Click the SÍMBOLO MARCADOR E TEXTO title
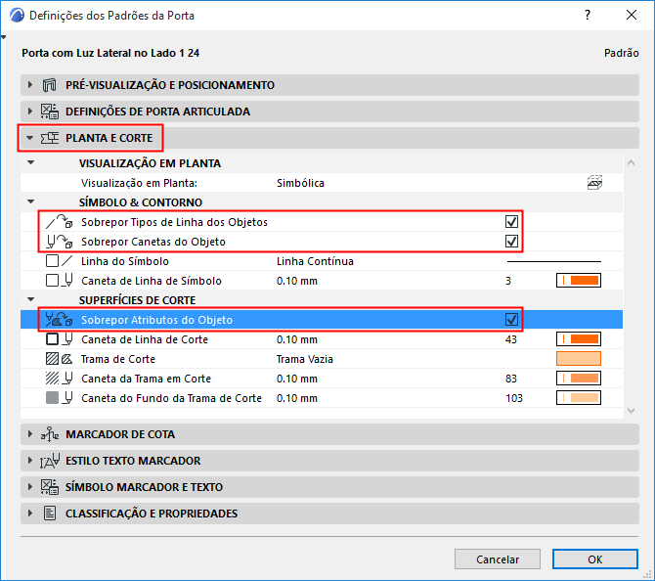 [x=144, y=487]
